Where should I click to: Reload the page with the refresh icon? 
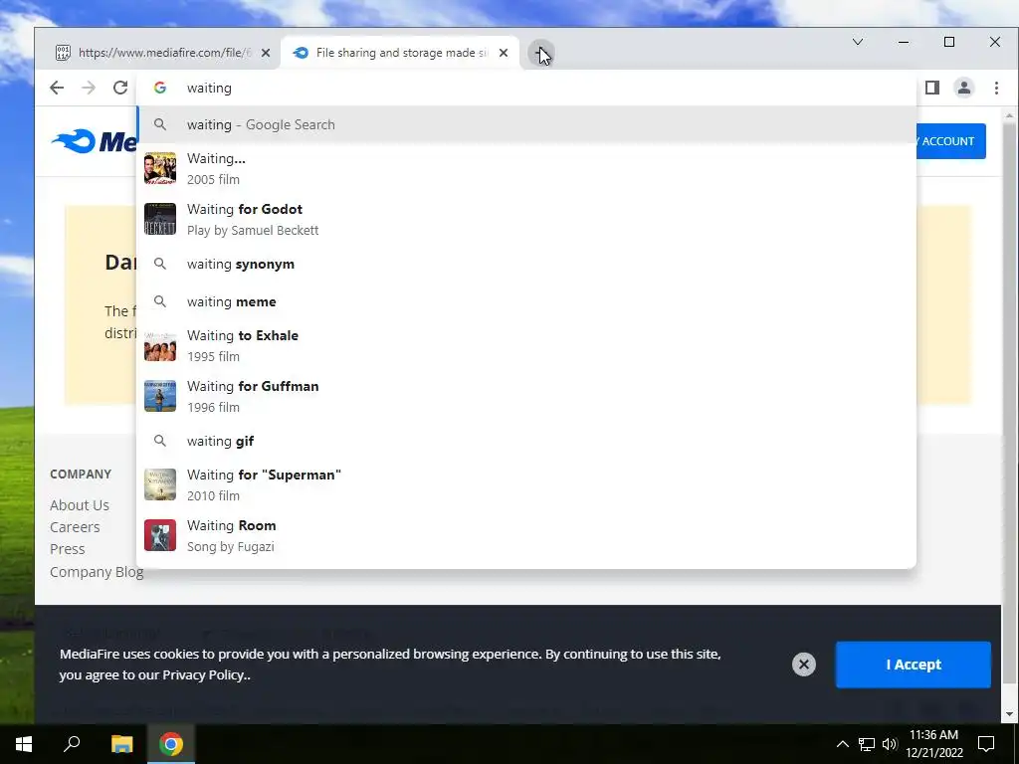(x=120, y=88)
